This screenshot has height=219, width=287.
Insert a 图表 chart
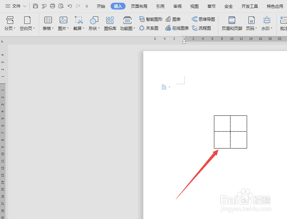[x=173, y=19]
